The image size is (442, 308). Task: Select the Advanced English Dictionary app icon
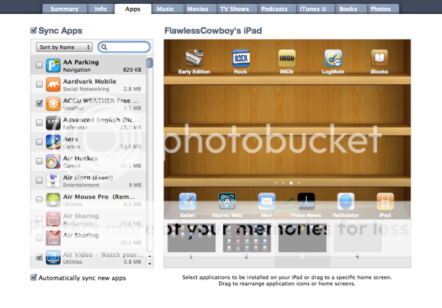point(53,123)
